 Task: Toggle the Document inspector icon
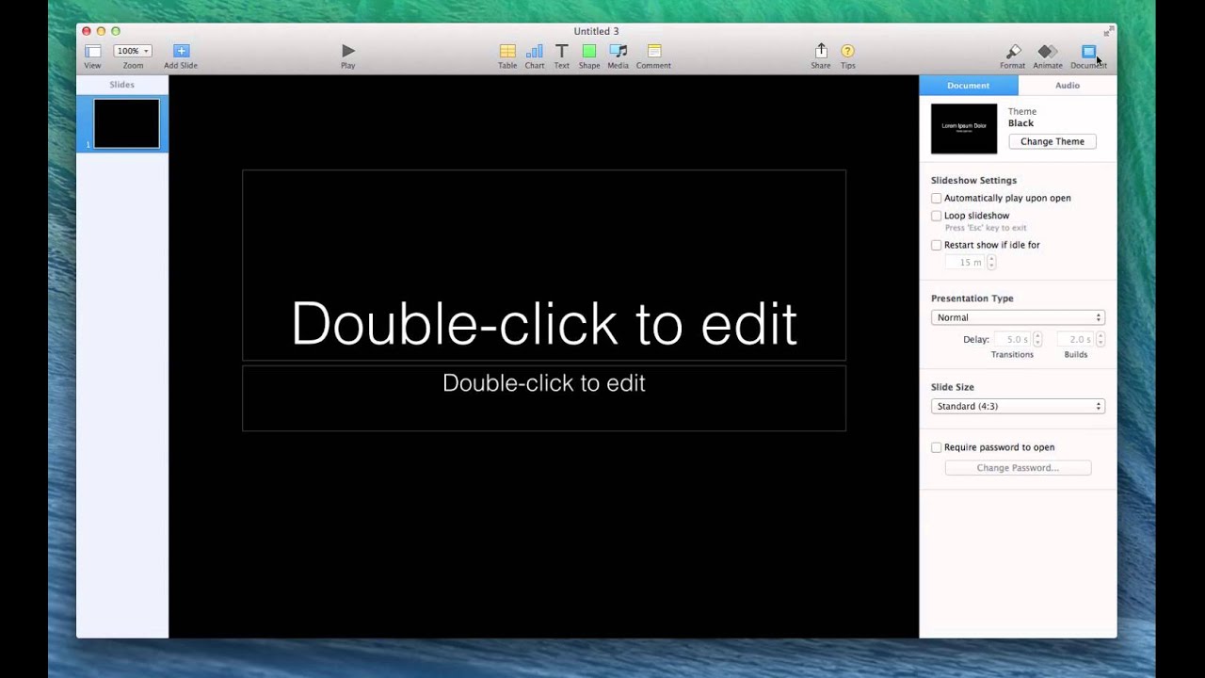pos(1088,51)
